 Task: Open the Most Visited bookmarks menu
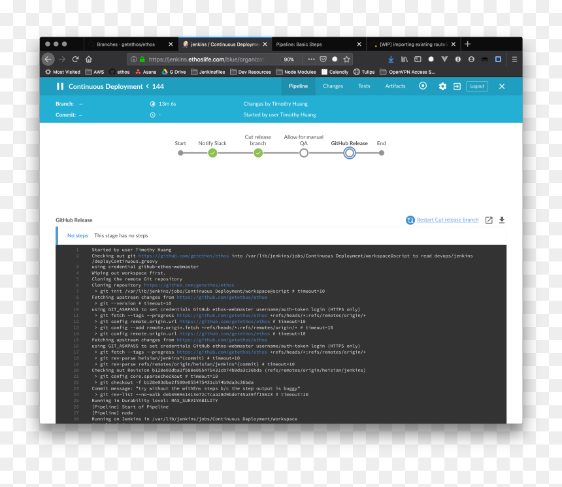point(63,72)
